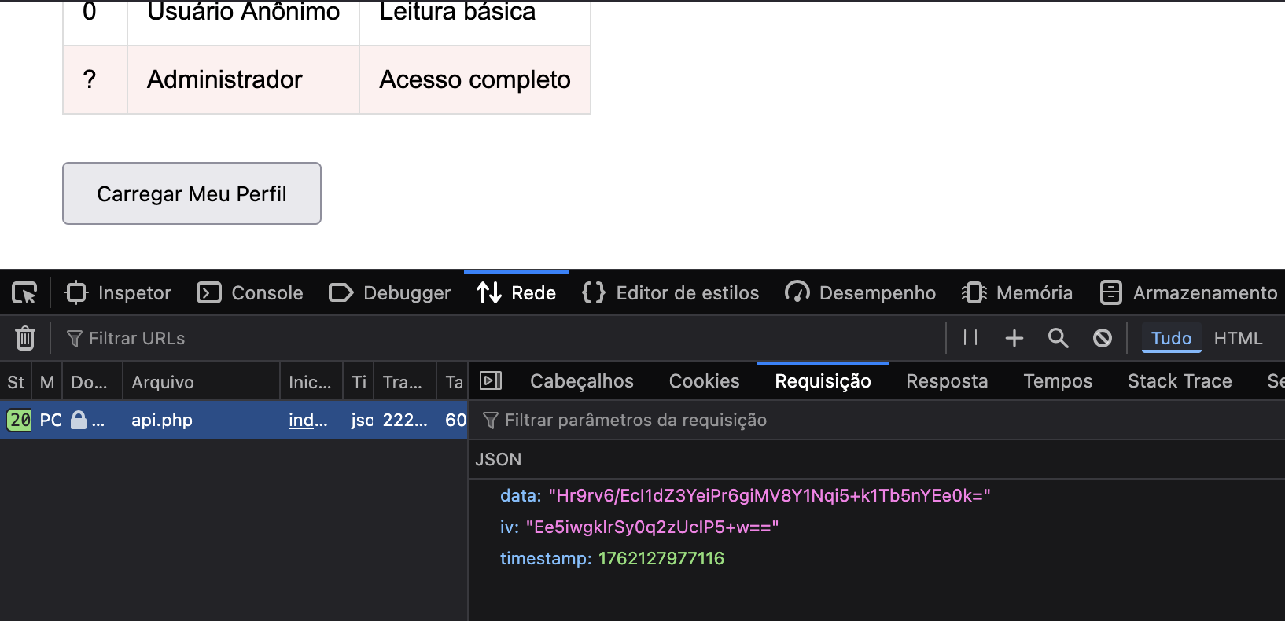Open Editor de estilos panel
Image resolution: width=1285 pixels, height=621 pixels.
671,293
